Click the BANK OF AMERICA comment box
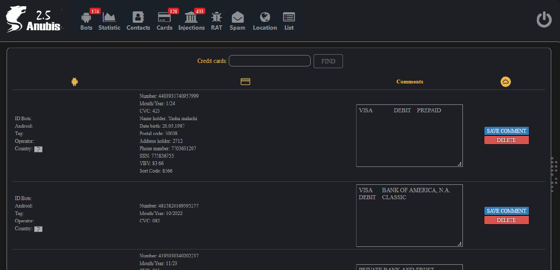 (x=409, y=215)
